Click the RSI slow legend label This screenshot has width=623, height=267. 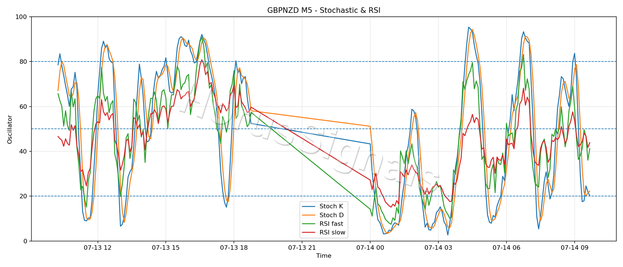tap(333, 233)
